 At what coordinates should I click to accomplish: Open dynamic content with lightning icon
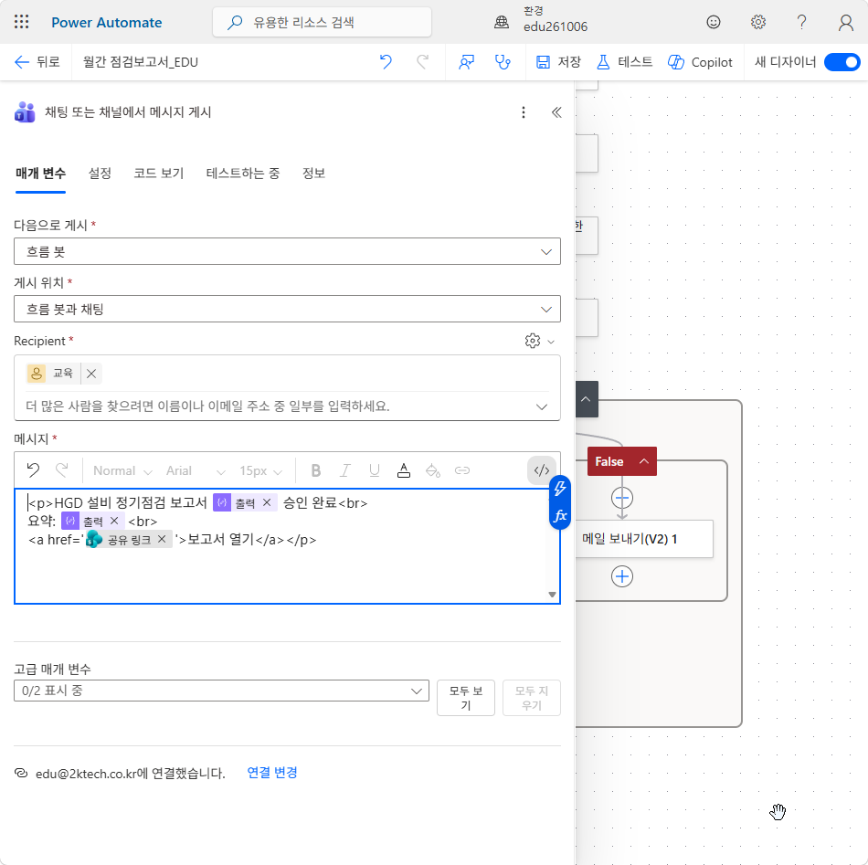[560, 489]
